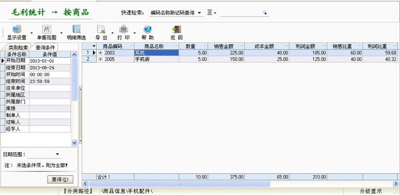Click the 过帐人 condition name
The height and width of the screenshot is (195, 400).
13,122
